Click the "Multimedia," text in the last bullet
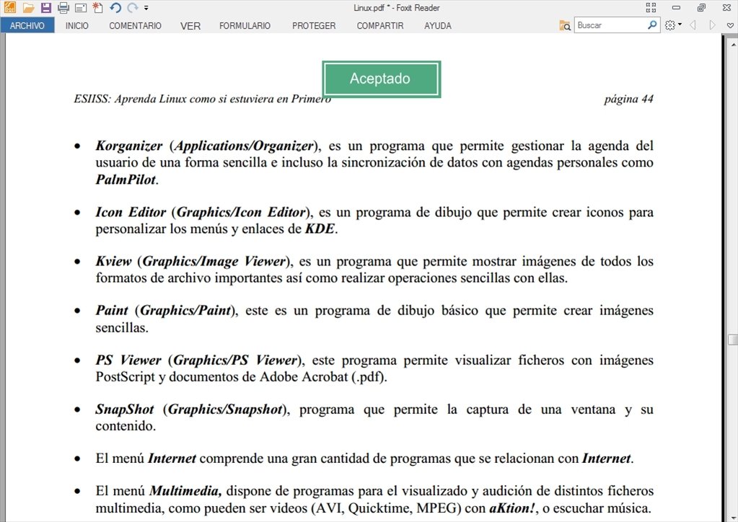Screen dimensions: 738x522 pos(185,491)
